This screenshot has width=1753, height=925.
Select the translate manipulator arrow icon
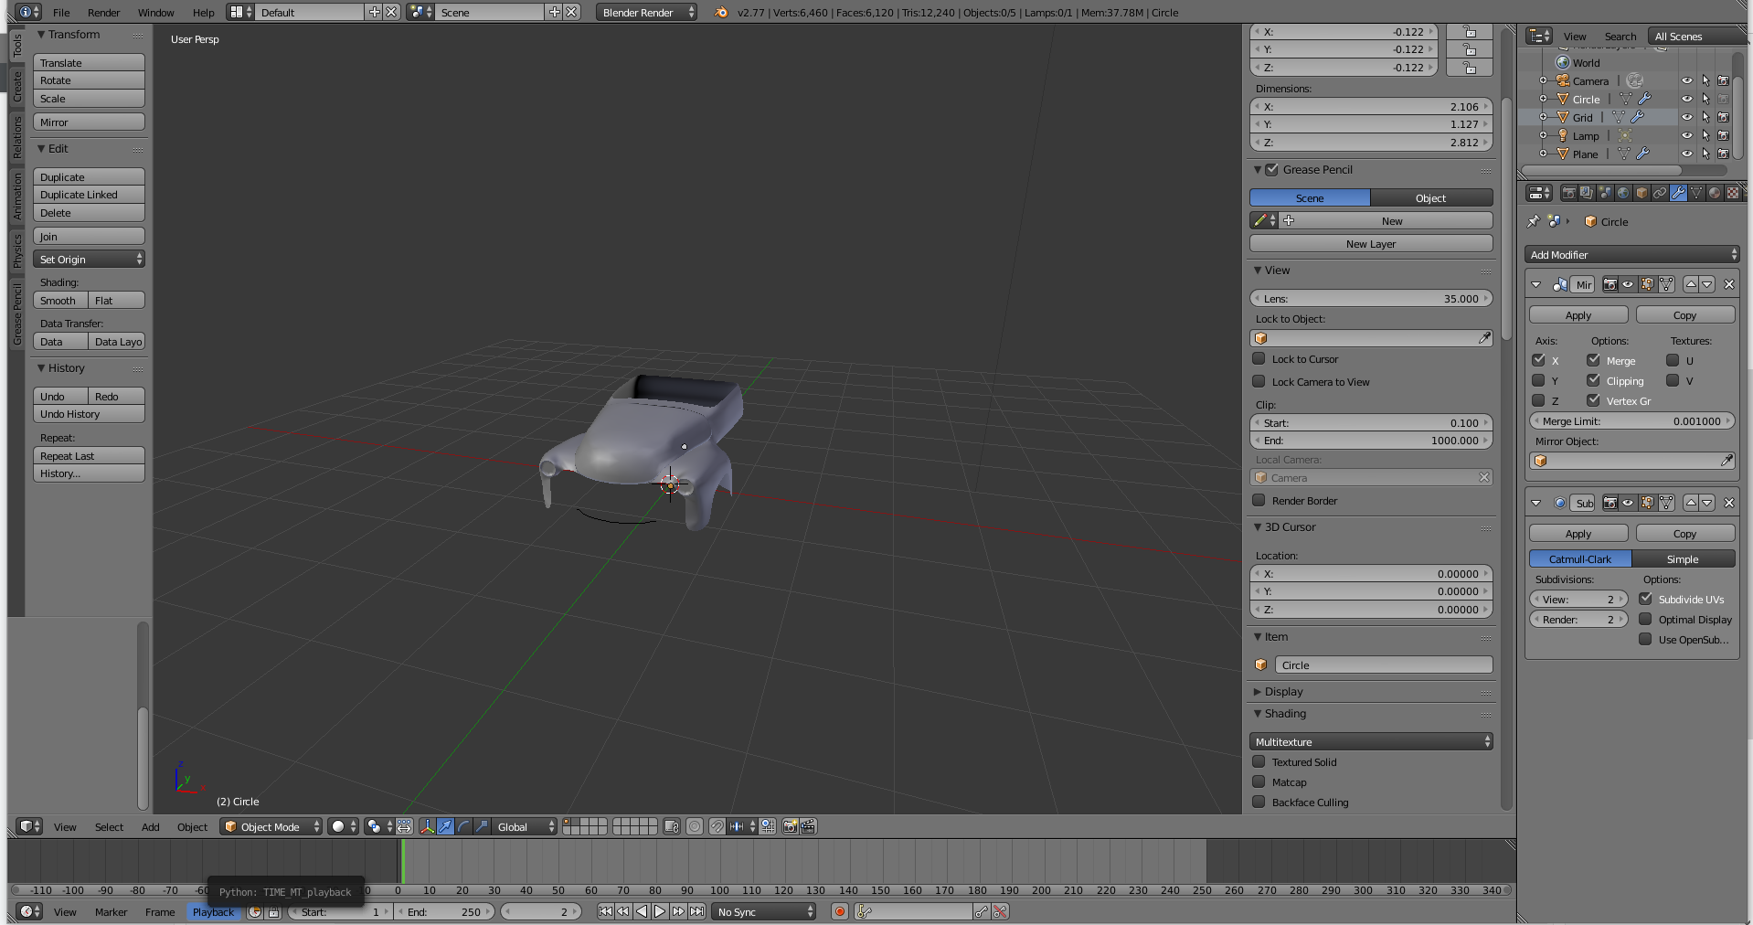point(445,827)
